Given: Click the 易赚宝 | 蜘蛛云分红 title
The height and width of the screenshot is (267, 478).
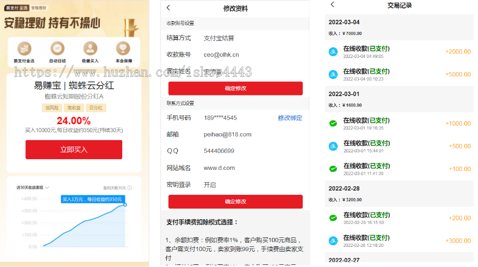Looking at the screenshot, I should point(74,85).
